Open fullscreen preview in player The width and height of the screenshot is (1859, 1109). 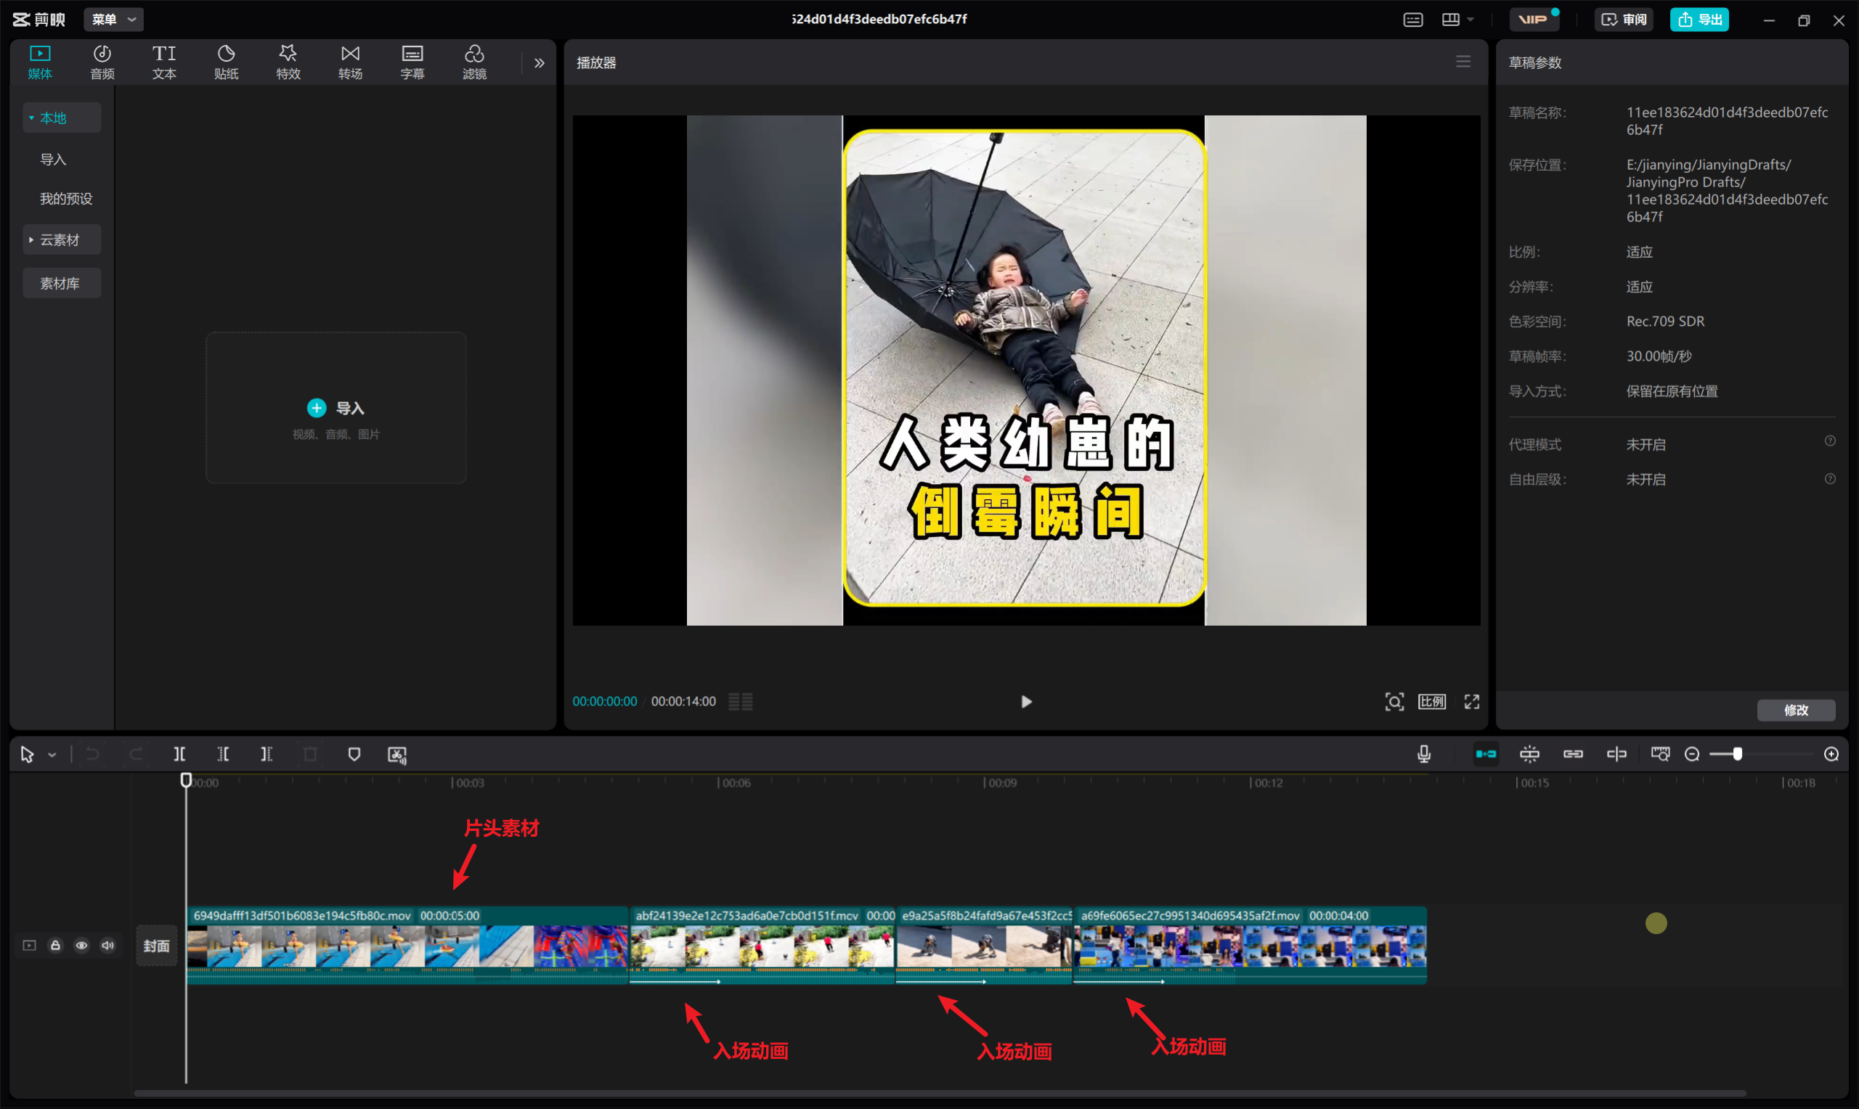tap(1471, 701)
